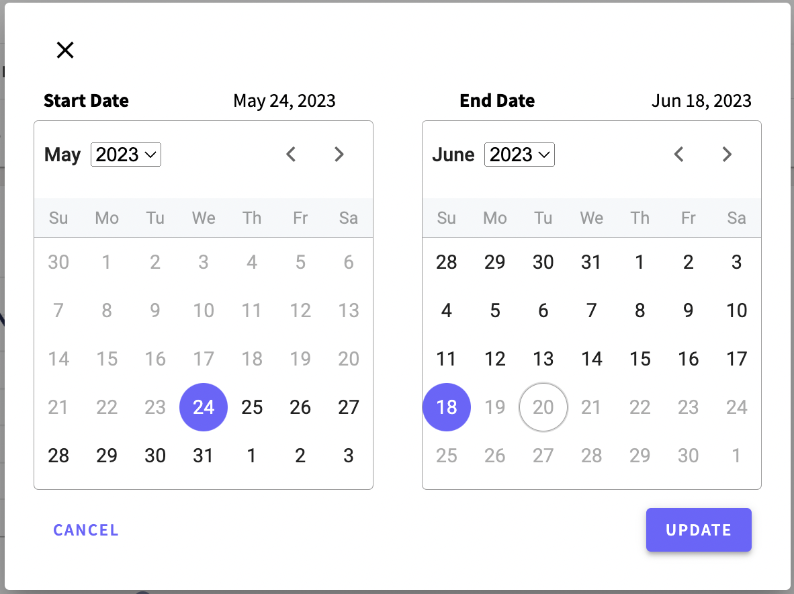Go to previous month in End Date calendar
Image resolution: width=794 pixels, height=594 pixels.
(679, 155)
